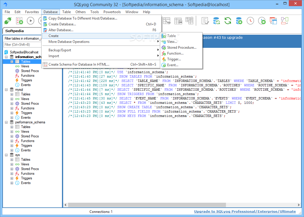
Task: Open the Backup/Export submenu
Action: coord(101,50)
